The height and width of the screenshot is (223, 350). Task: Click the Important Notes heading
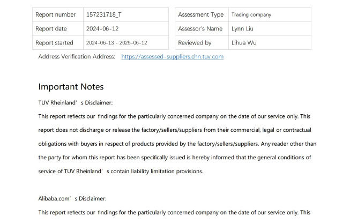71,87
